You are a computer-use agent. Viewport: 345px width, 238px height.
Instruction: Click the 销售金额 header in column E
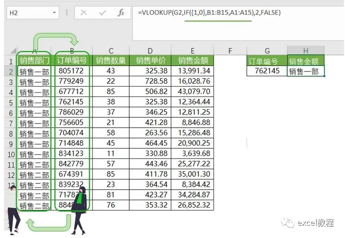tap(192, 61)
